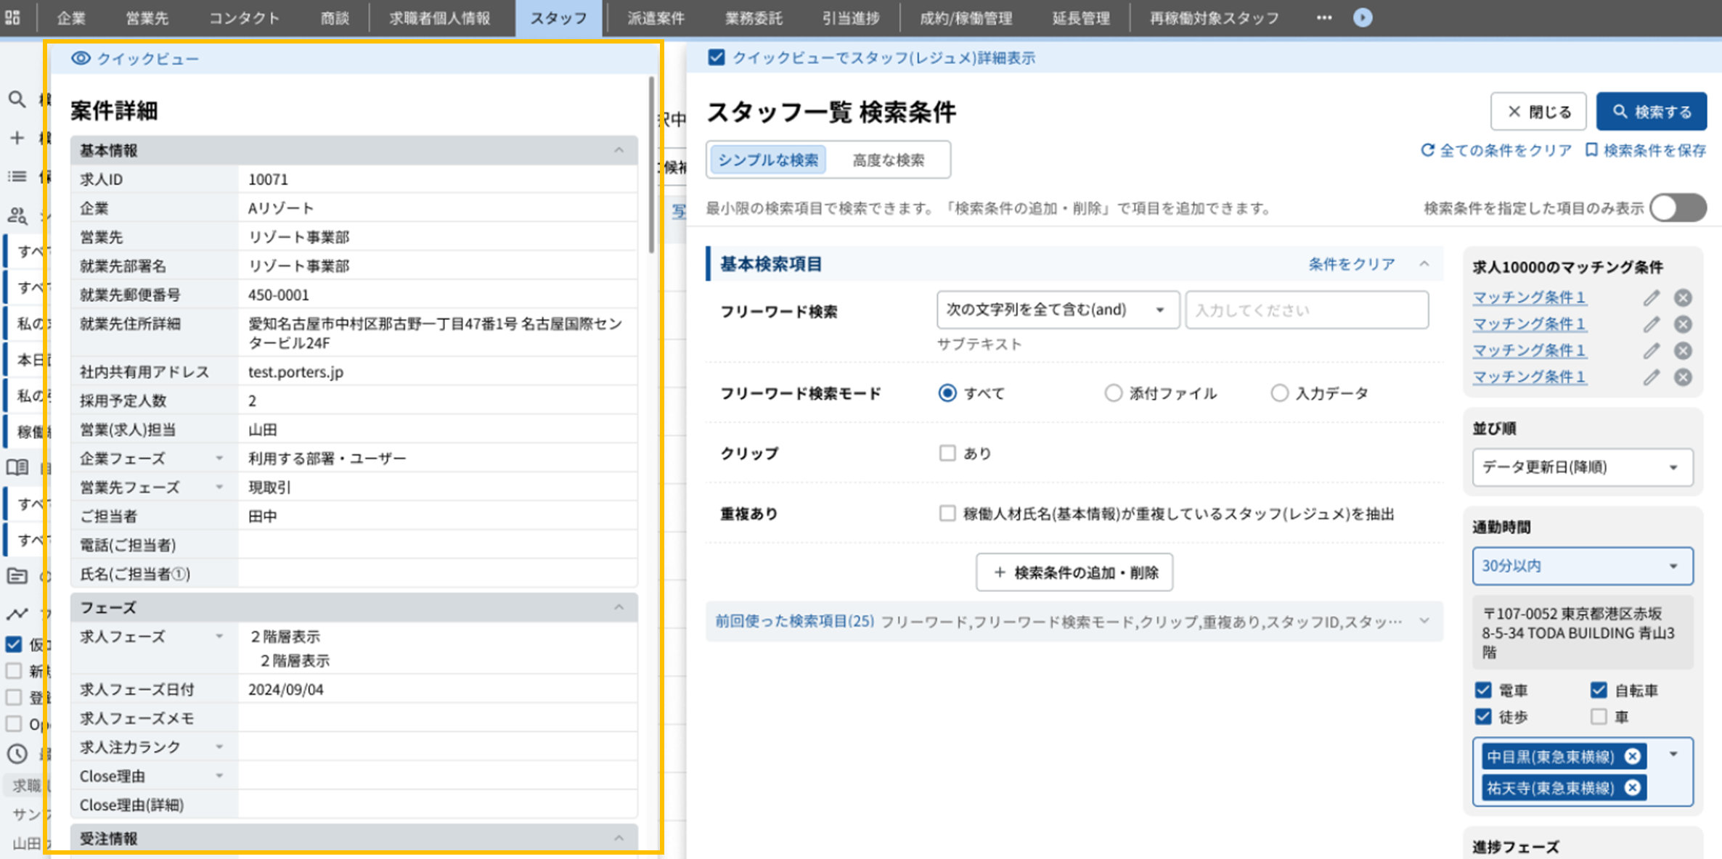The width and height of the screenshot is (1722, 859).
Task: Remove the 中目黒(東急東横線) station tag
Action: tap(1633, 757)
